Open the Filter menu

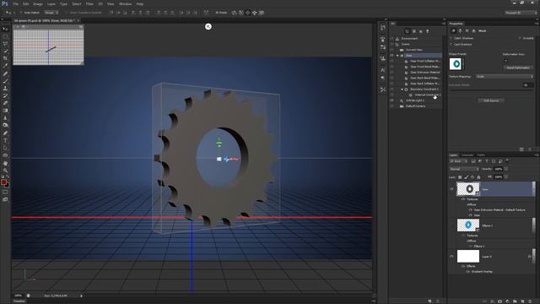pos(89,3)
